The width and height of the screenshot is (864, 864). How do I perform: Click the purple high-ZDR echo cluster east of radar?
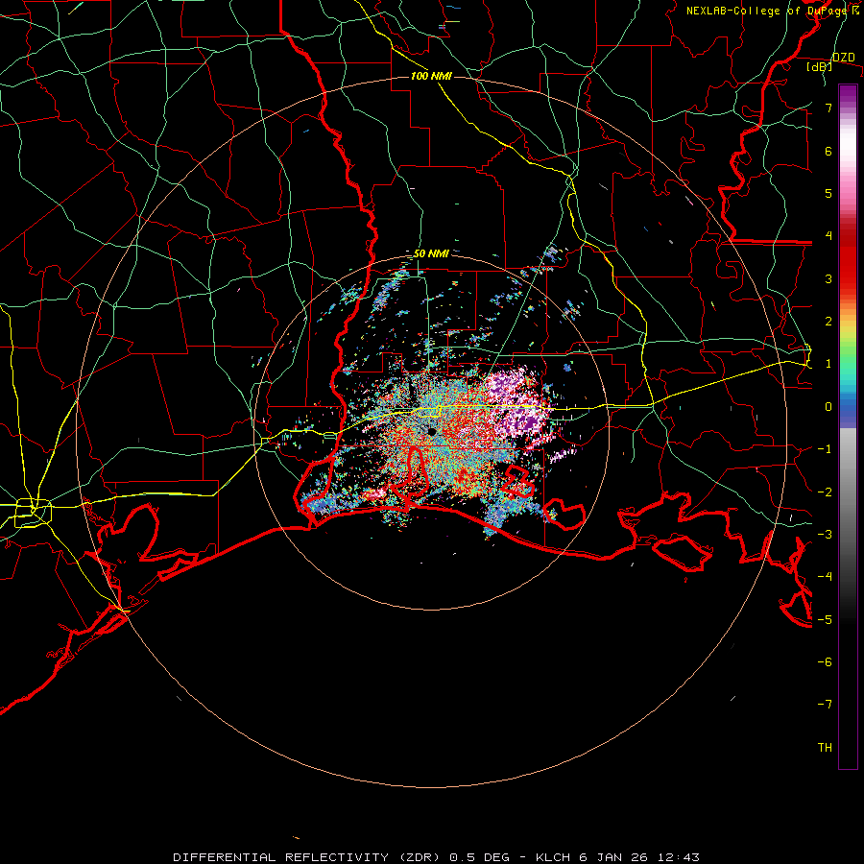click(518, 405)
